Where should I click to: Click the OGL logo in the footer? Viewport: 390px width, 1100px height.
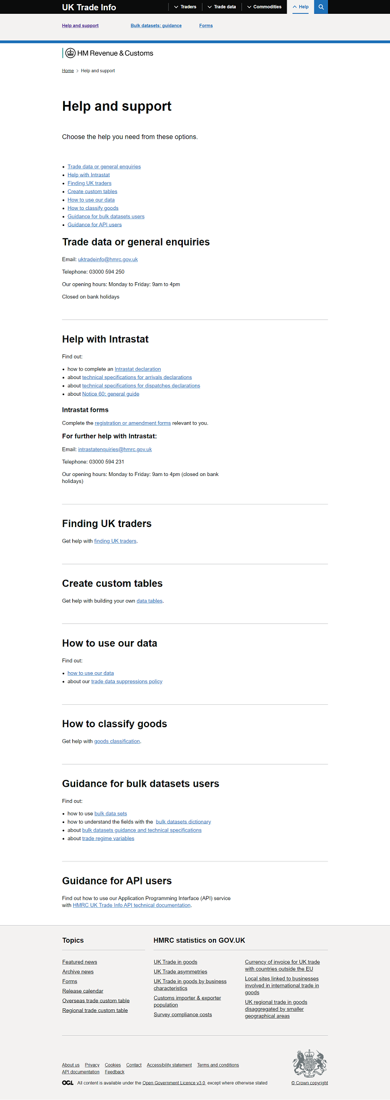coord(68,1083)
